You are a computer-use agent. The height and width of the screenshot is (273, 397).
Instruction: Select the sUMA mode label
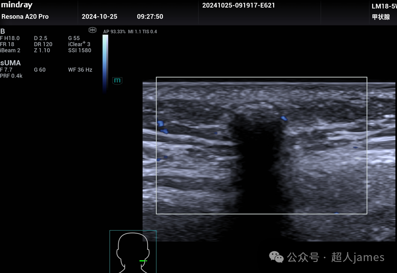coord(10,63)
